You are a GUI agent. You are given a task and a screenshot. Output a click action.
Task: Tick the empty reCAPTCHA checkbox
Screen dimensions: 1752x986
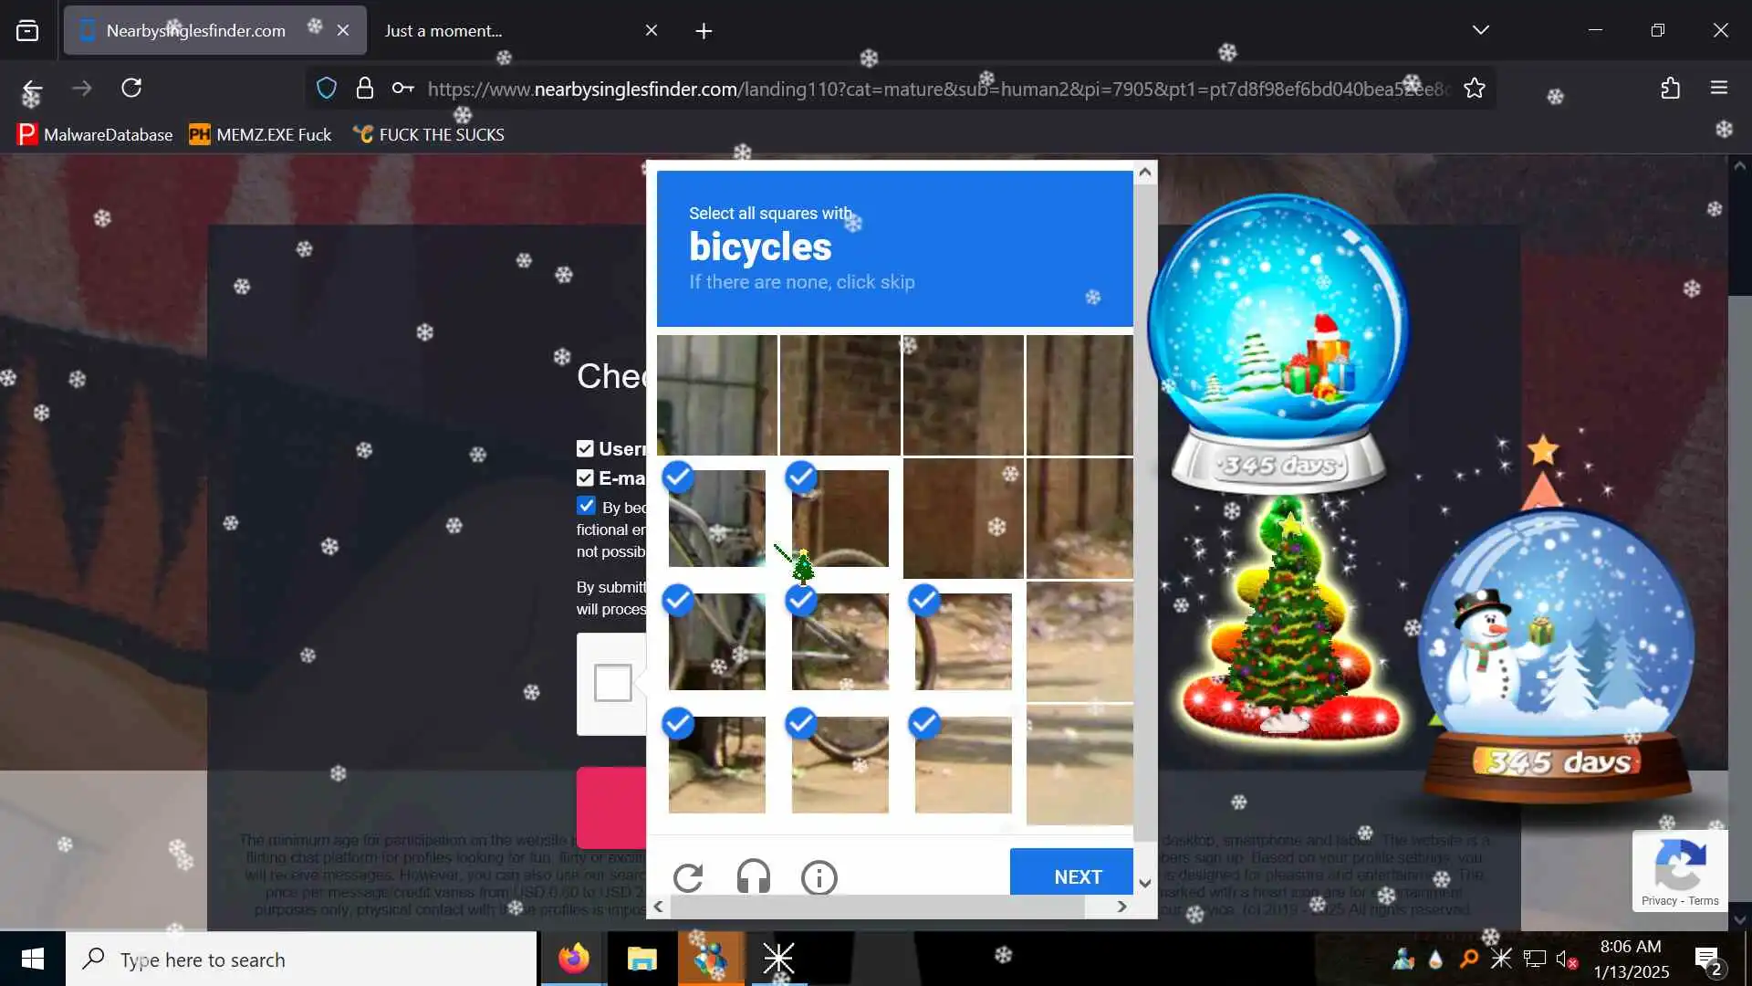(612, 682)
